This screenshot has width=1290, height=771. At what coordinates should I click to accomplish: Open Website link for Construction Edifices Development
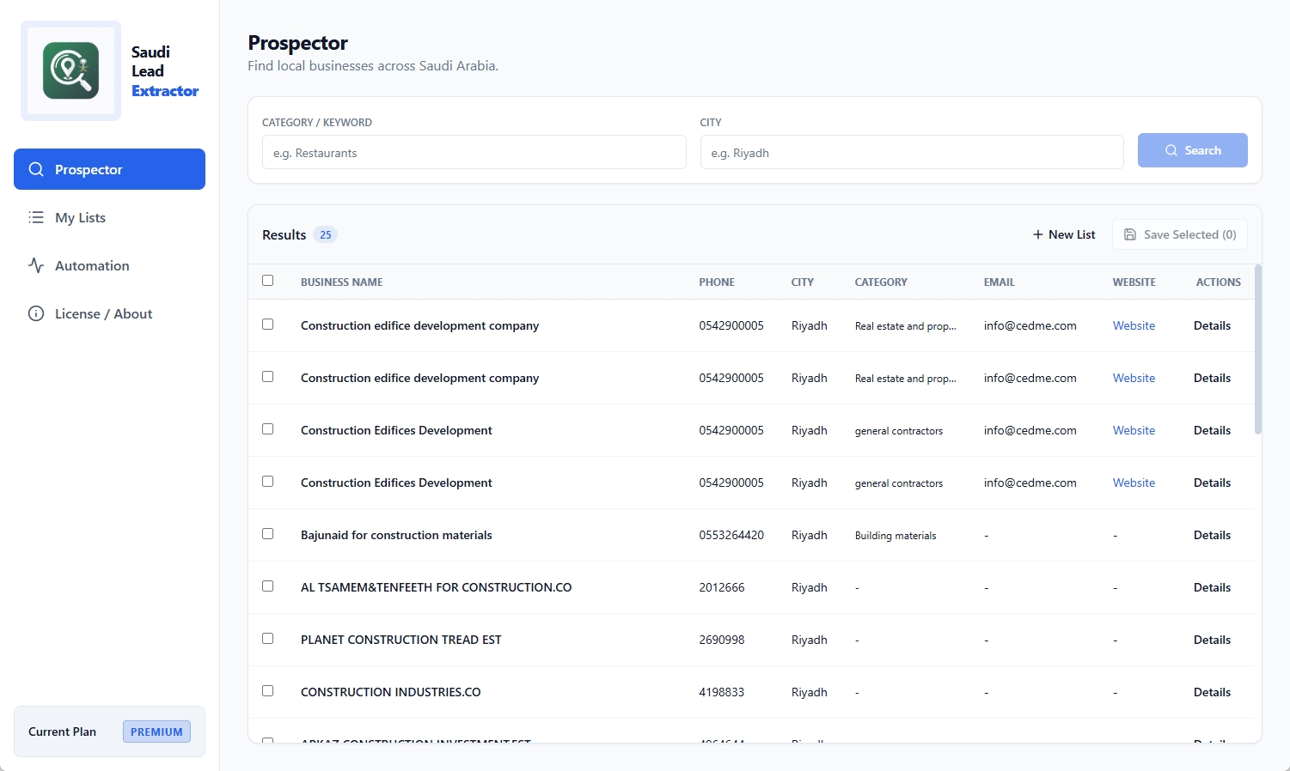tap(1133, 429)
